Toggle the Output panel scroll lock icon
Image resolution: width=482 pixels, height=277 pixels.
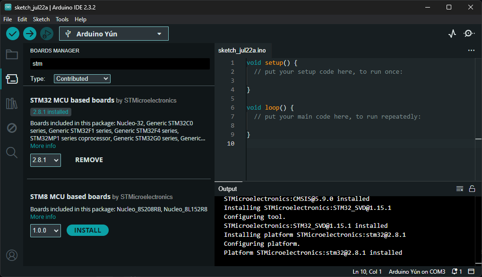click(472, 189)
